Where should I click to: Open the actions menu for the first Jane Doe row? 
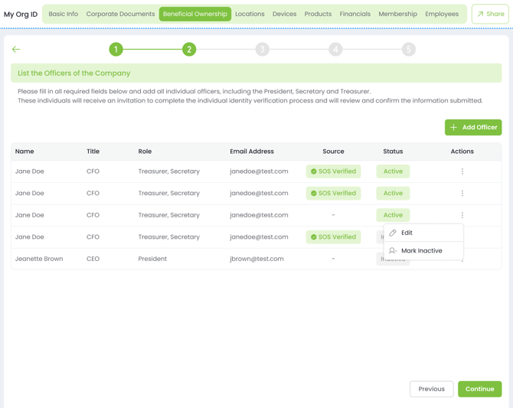462,171
